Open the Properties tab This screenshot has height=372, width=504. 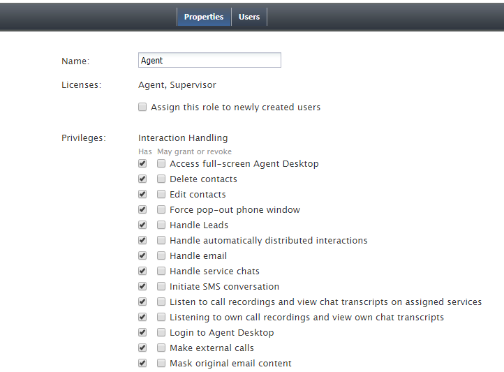click(204, 17)
